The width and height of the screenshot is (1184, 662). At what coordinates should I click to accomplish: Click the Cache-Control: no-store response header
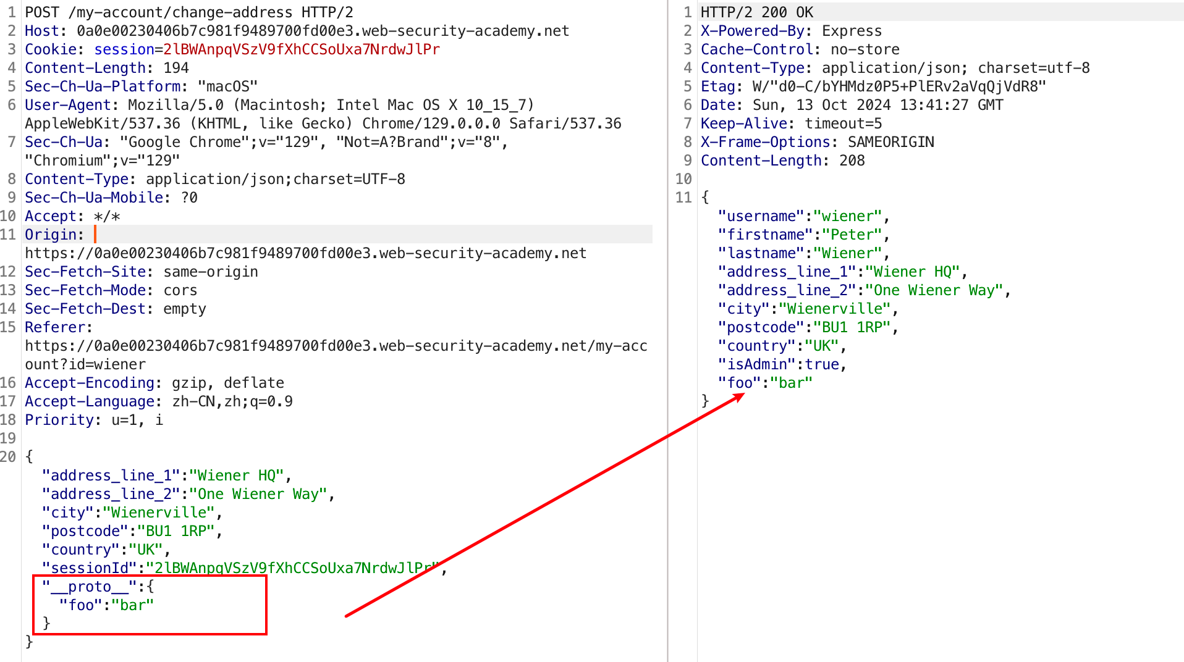(x=800, y=49)
